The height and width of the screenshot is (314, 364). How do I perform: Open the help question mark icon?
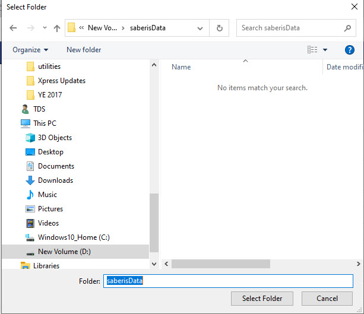tap(350, 50)
